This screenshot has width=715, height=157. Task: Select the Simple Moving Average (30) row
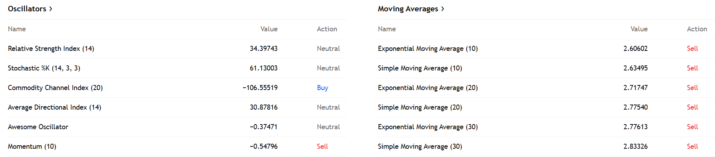click(x=420, y=146)
